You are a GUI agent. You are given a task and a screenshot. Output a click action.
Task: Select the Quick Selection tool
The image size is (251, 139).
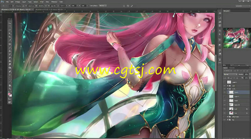coord(10,33)
